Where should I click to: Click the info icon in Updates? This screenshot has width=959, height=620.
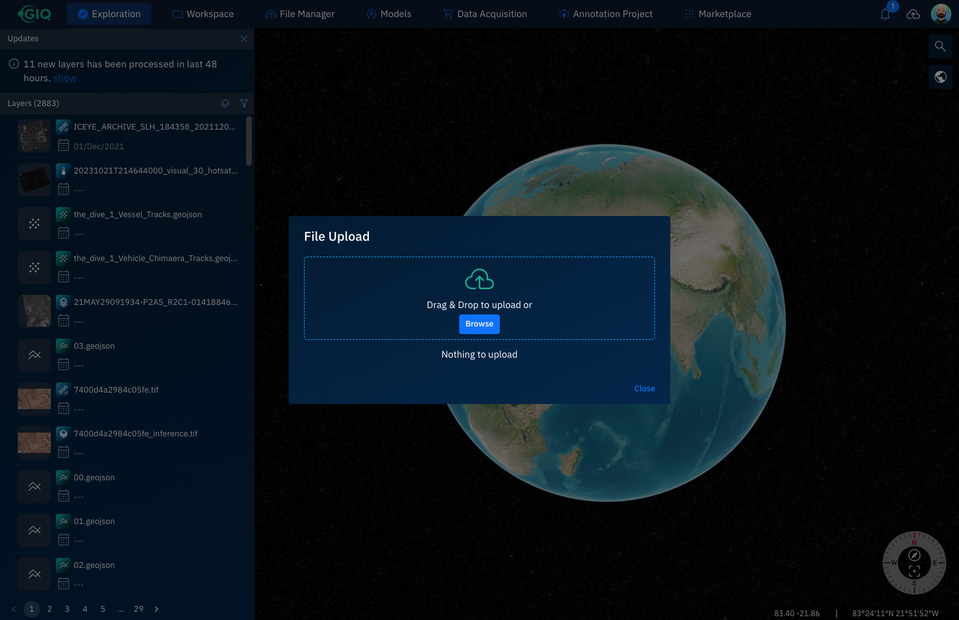point(13,64)
